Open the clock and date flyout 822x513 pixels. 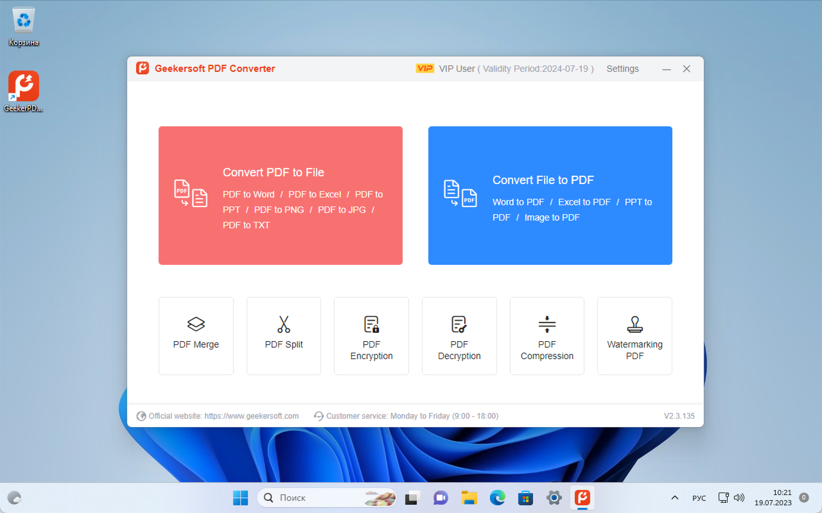point(773,498)
